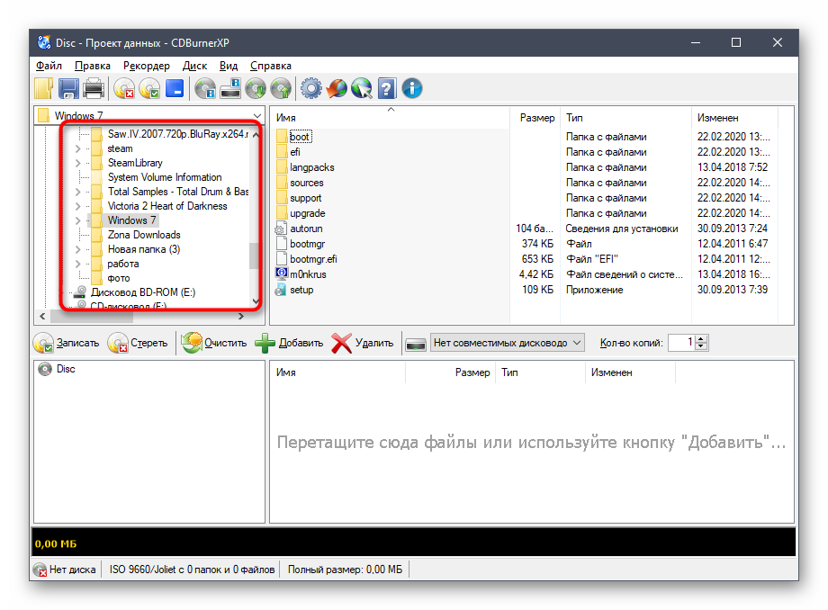828x610 pixels.
Task: Expand the работа folder in tree
Action: pos(78,264)
